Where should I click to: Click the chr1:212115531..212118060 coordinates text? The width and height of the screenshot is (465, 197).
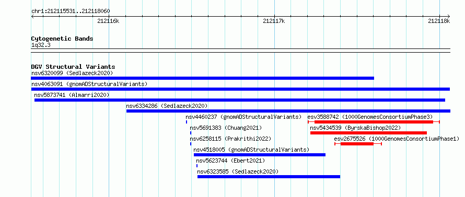click(x=71, y=11)
